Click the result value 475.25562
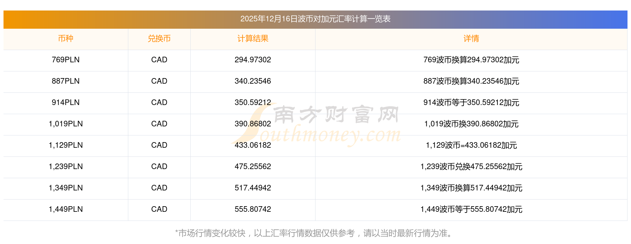 tap(253, 167)
